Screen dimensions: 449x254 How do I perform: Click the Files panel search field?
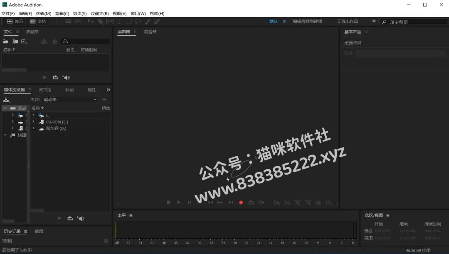(85, 42)
